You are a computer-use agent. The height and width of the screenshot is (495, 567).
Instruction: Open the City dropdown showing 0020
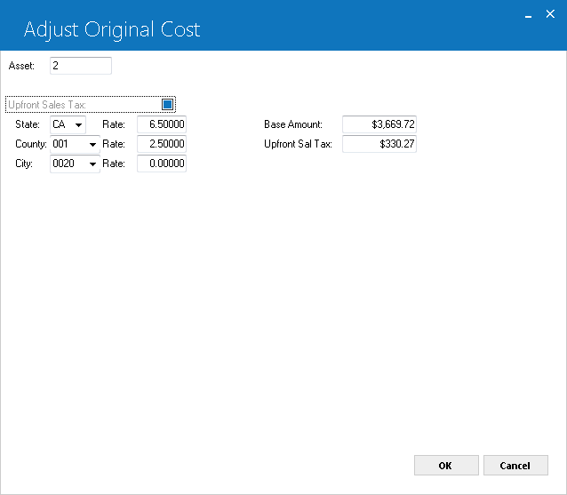click(75, 164)
